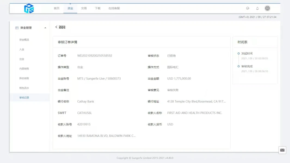
Task: Select 内部转账 in the sidebar
Action: tap(24, 69)
